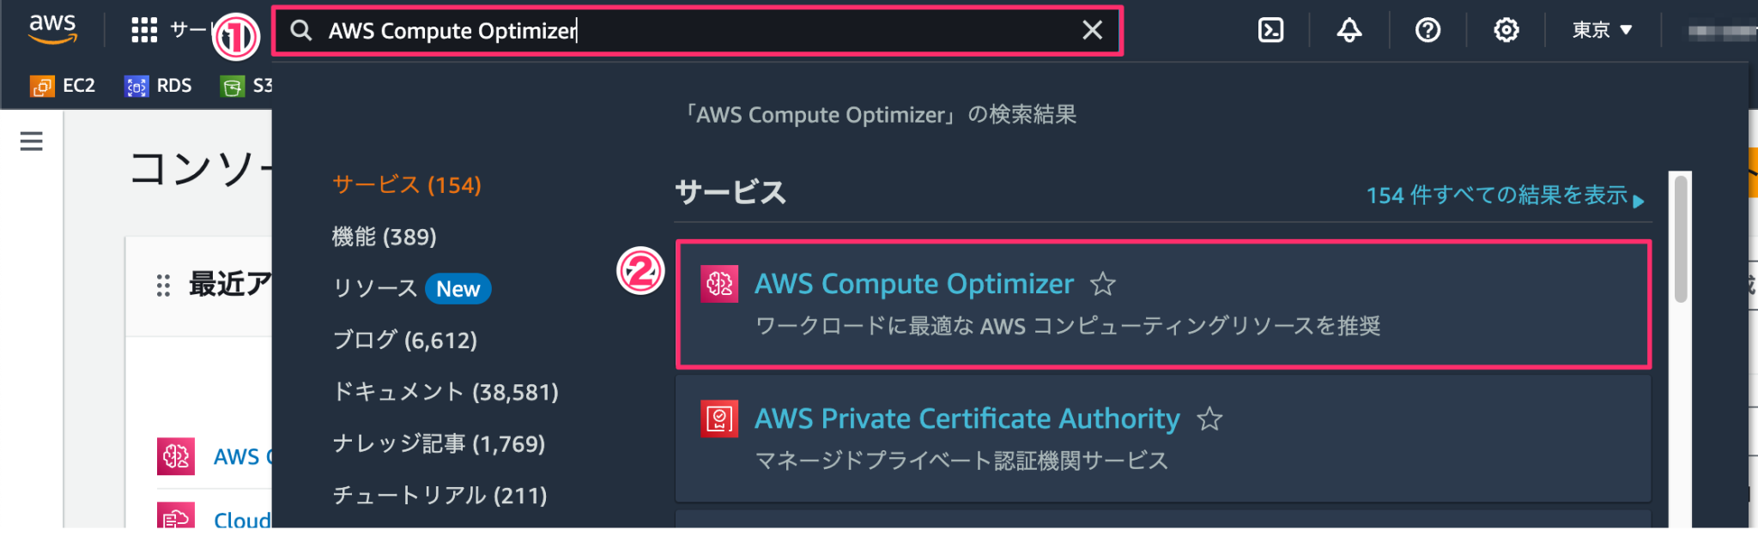
Task: Toggle the left navigation hamburger menu
Action: [x=31, y=141]
